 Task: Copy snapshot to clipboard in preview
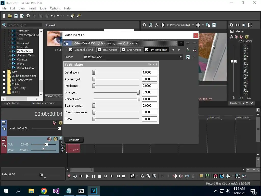coord(208,25)
